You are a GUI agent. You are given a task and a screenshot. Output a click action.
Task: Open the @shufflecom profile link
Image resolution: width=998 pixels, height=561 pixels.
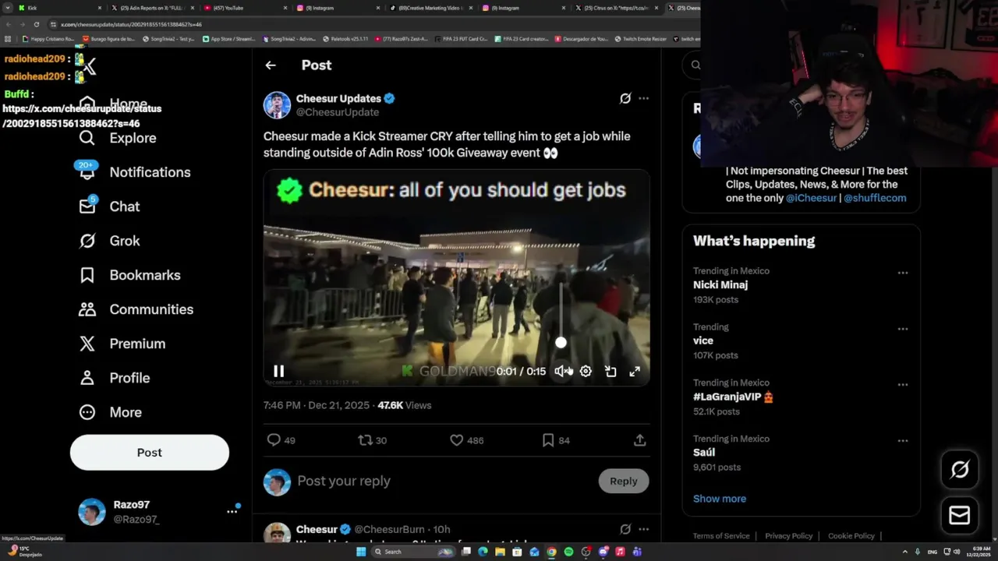click(875, 198)
